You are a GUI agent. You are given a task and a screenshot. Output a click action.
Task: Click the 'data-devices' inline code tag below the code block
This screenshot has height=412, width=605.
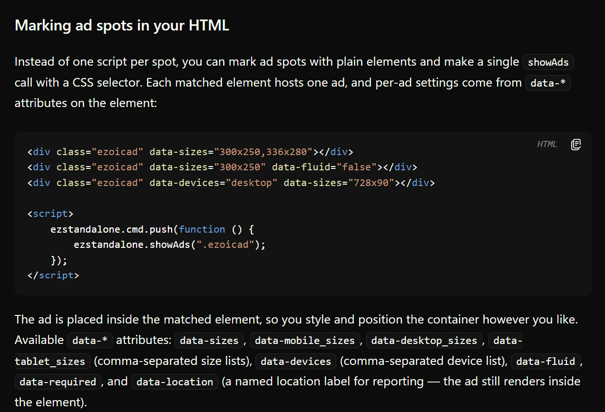[296, 362]
